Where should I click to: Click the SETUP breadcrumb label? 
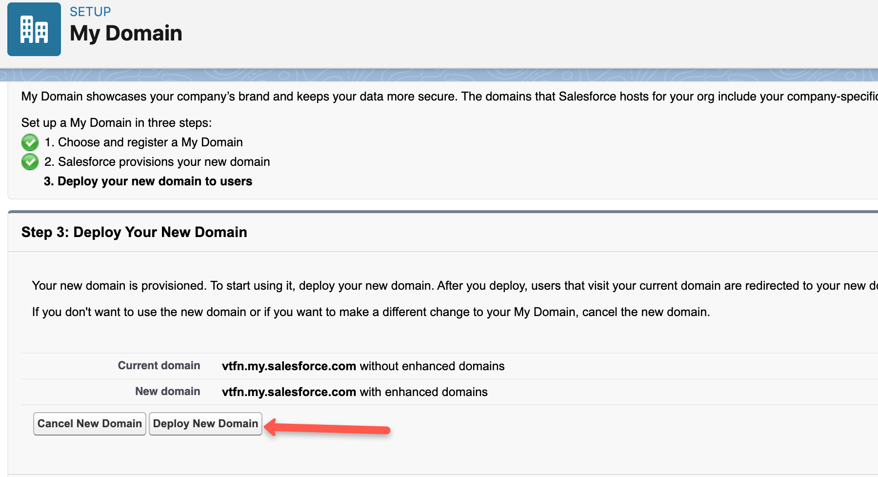click(x=90, y=11)
